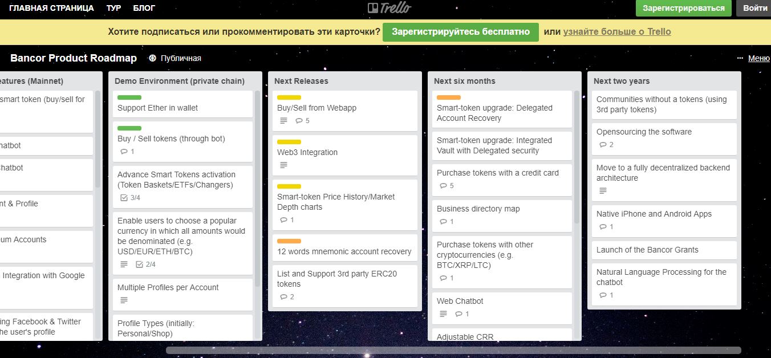This screenshot has height=358, width=771.
Task: Click the Войти button
Action: pos(754,8)
